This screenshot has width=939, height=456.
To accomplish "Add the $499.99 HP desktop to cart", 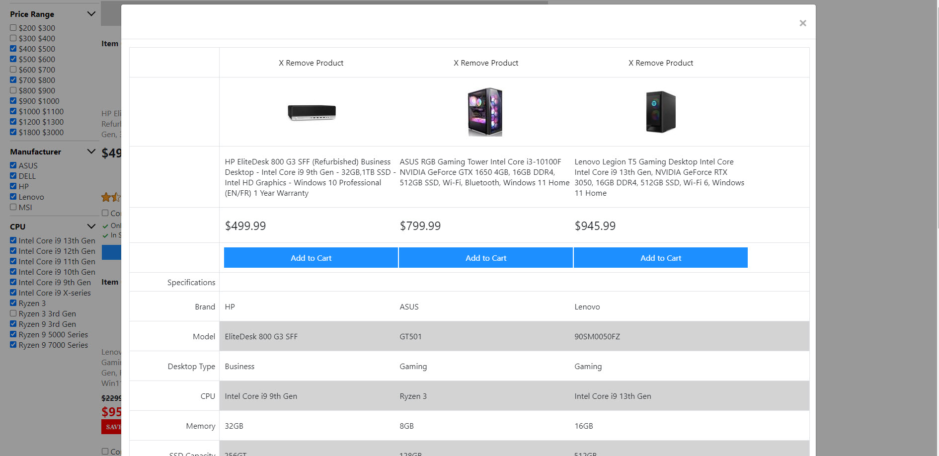I will (x=311, y=258).
